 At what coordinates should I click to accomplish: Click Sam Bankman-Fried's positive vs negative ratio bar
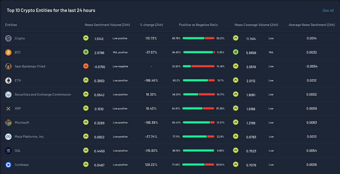(x=198, y=66)
